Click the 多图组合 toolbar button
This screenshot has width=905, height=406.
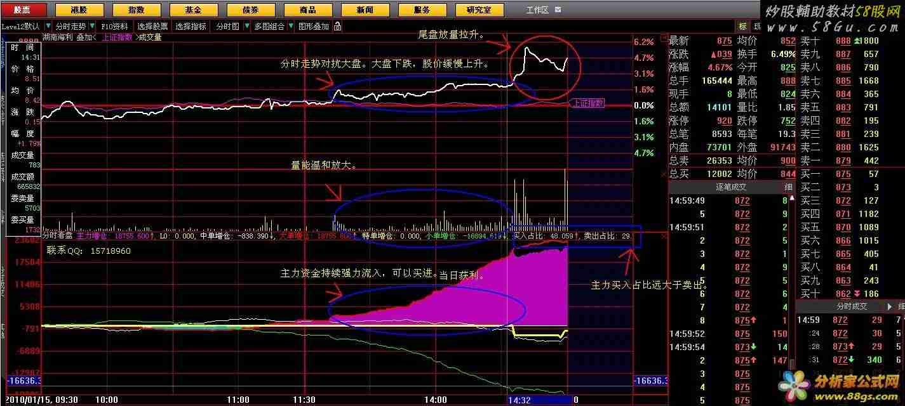click(270, 27)
